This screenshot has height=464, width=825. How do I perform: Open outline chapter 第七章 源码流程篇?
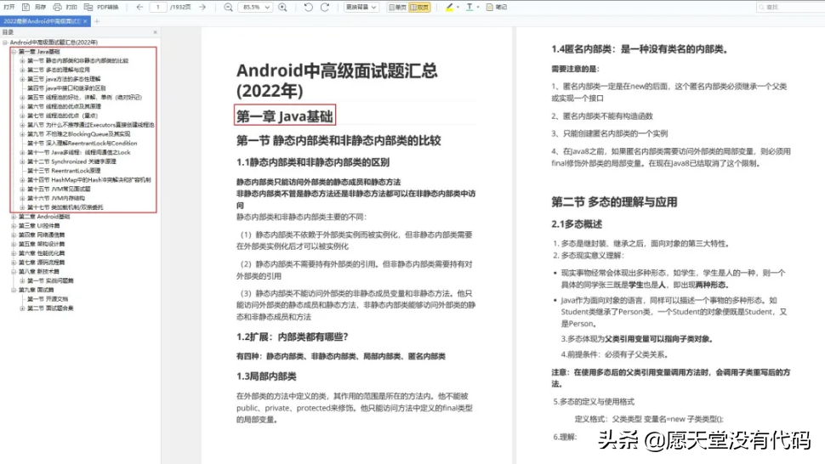pos(42,263)
